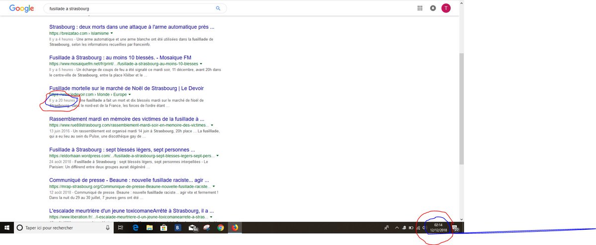Open 'Fusillade à Strasbourg : au moins 10 blessés' link
This screenshot has width=596, height=245.
point(120,58)
